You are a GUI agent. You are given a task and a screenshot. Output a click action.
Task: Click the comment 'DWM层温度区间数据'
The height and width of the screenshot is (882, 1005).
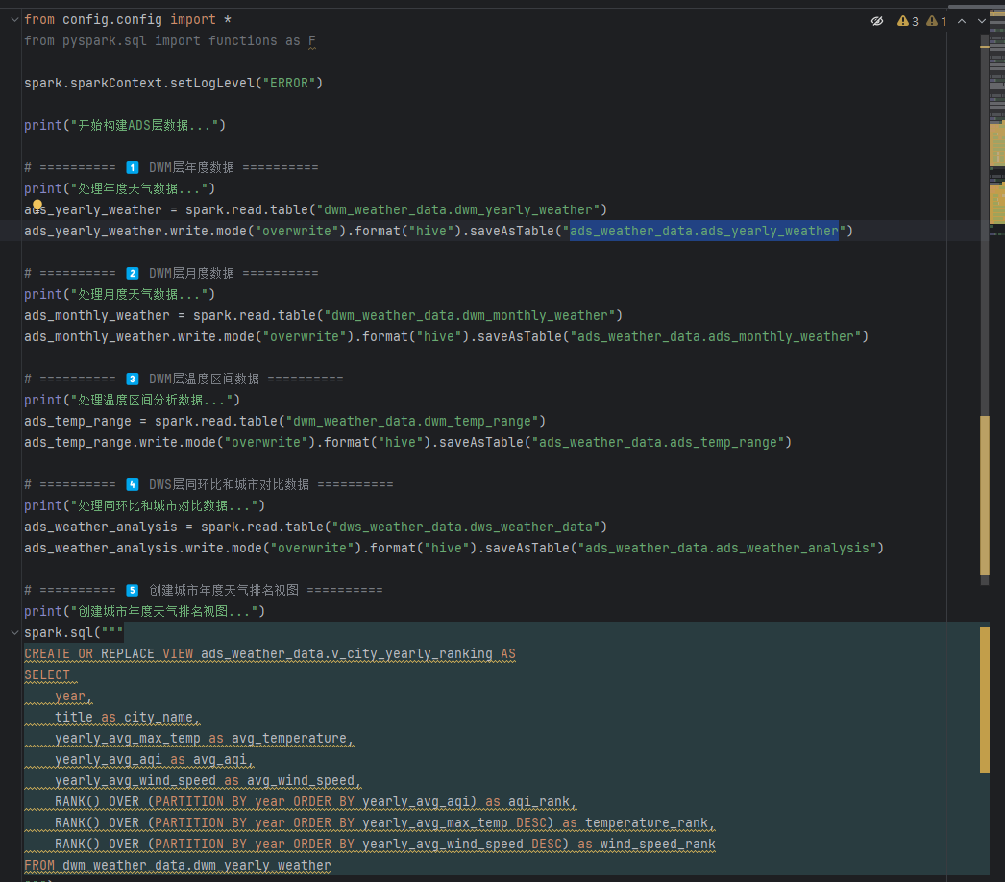pos(204,380)
